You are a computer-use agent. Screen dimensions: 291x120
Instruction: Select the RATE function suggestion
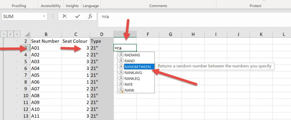128,84
